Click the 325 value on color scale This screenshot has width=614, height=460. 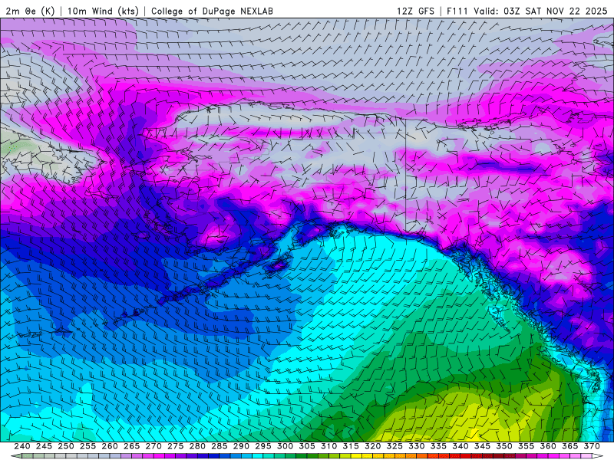[394, 446]
